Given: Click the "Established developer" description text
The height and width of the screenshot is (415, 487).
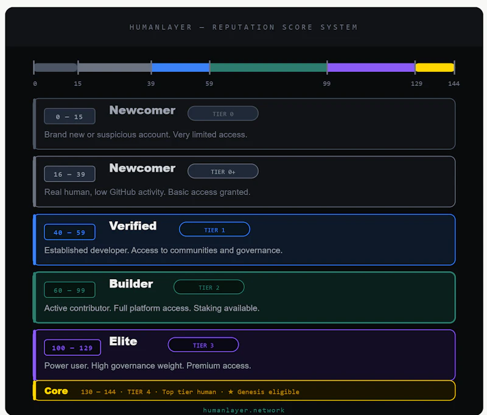Looking at the screenshot, I should (x=163, y=250).
